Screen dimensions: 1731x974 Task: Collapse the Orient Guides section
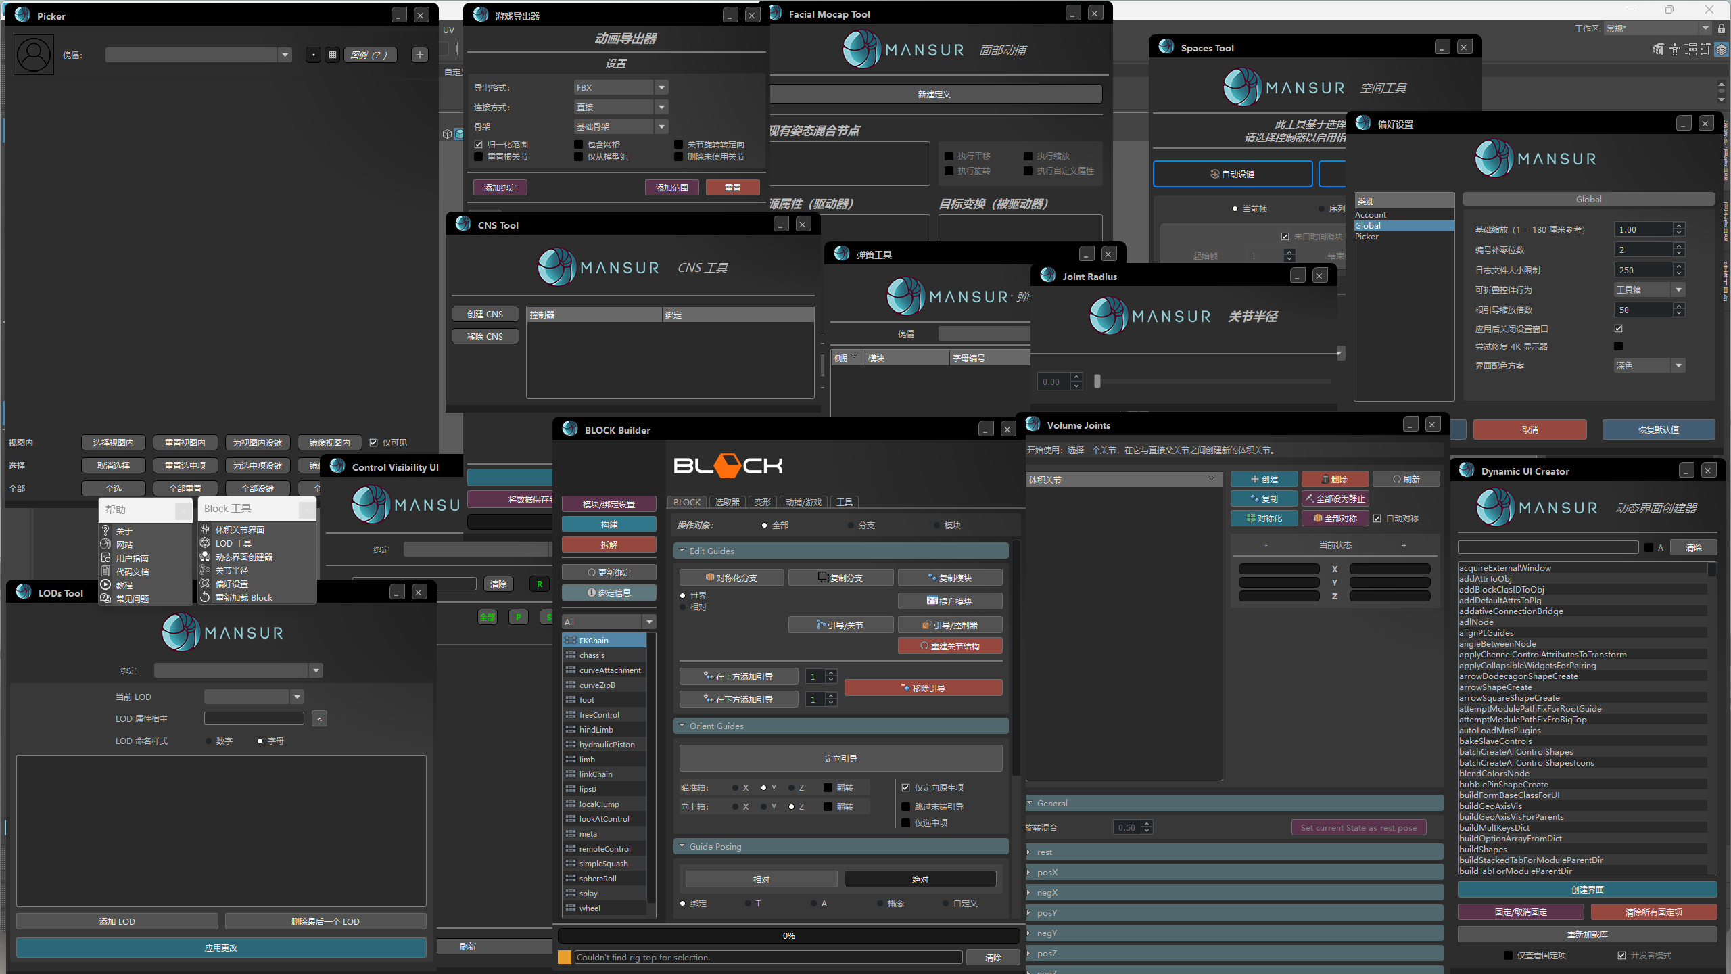point(840,726)
